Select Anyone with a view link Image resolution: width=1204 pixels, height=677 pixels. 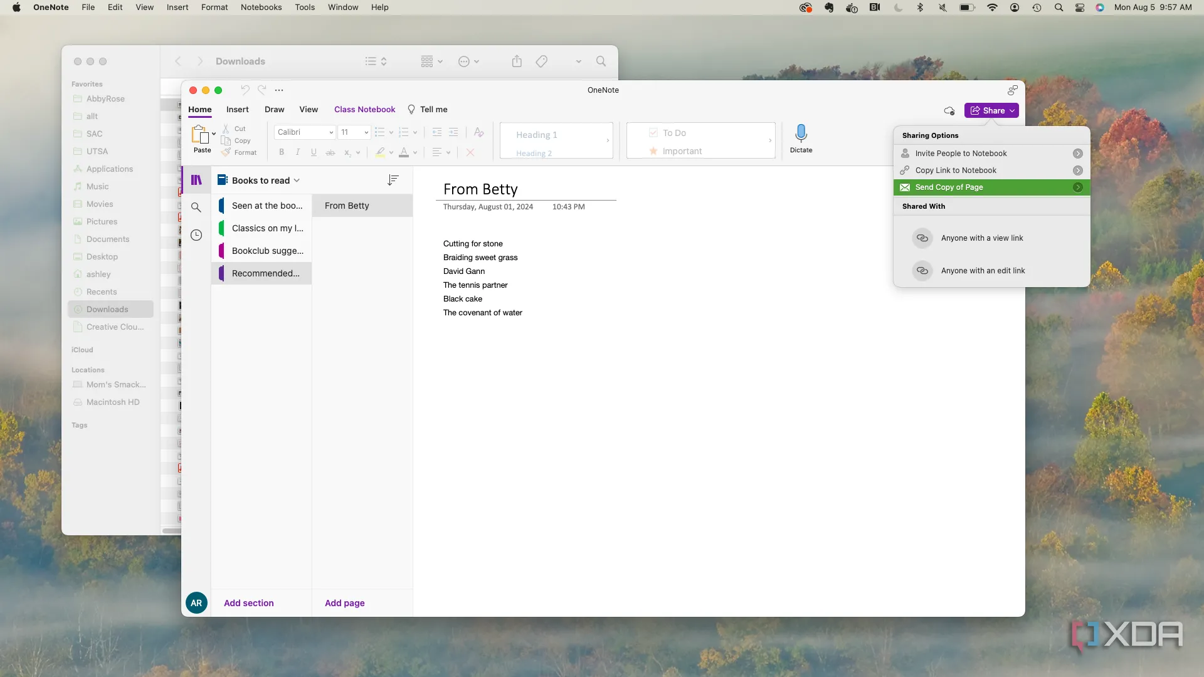click(982, 238)
